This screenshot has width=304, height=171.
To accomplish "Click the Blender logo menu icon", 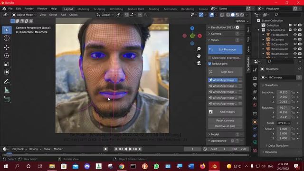I will pyautogui.click(x=4, y=9).
